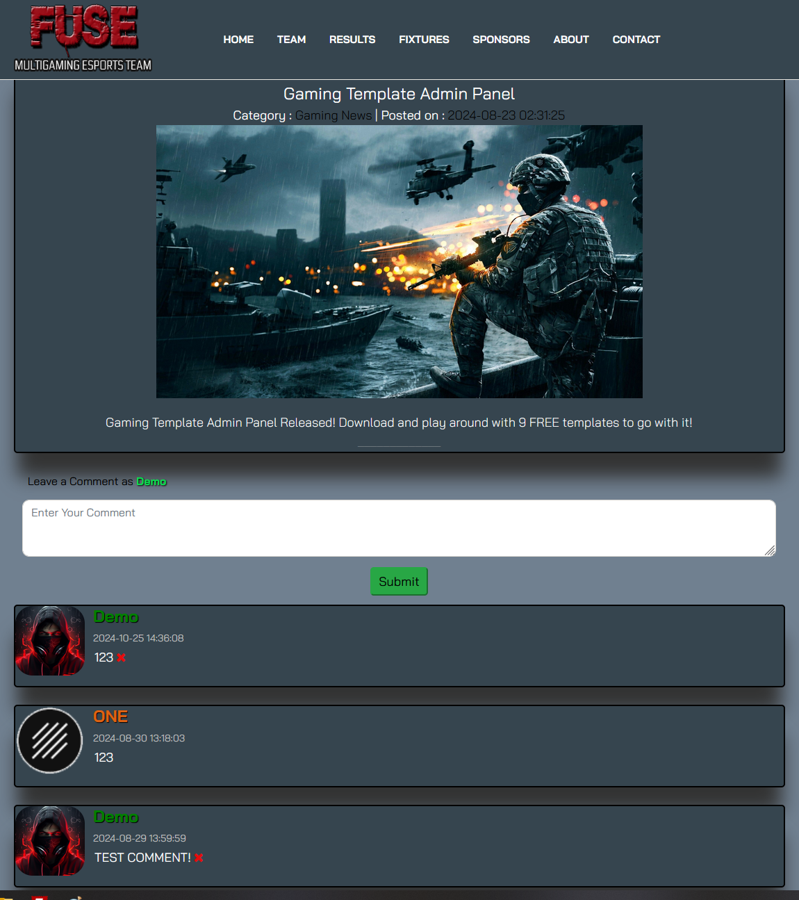Click the striped circle avatar of user ONE
The width and height of the screenshot is (799, 900).
[50, 741]
